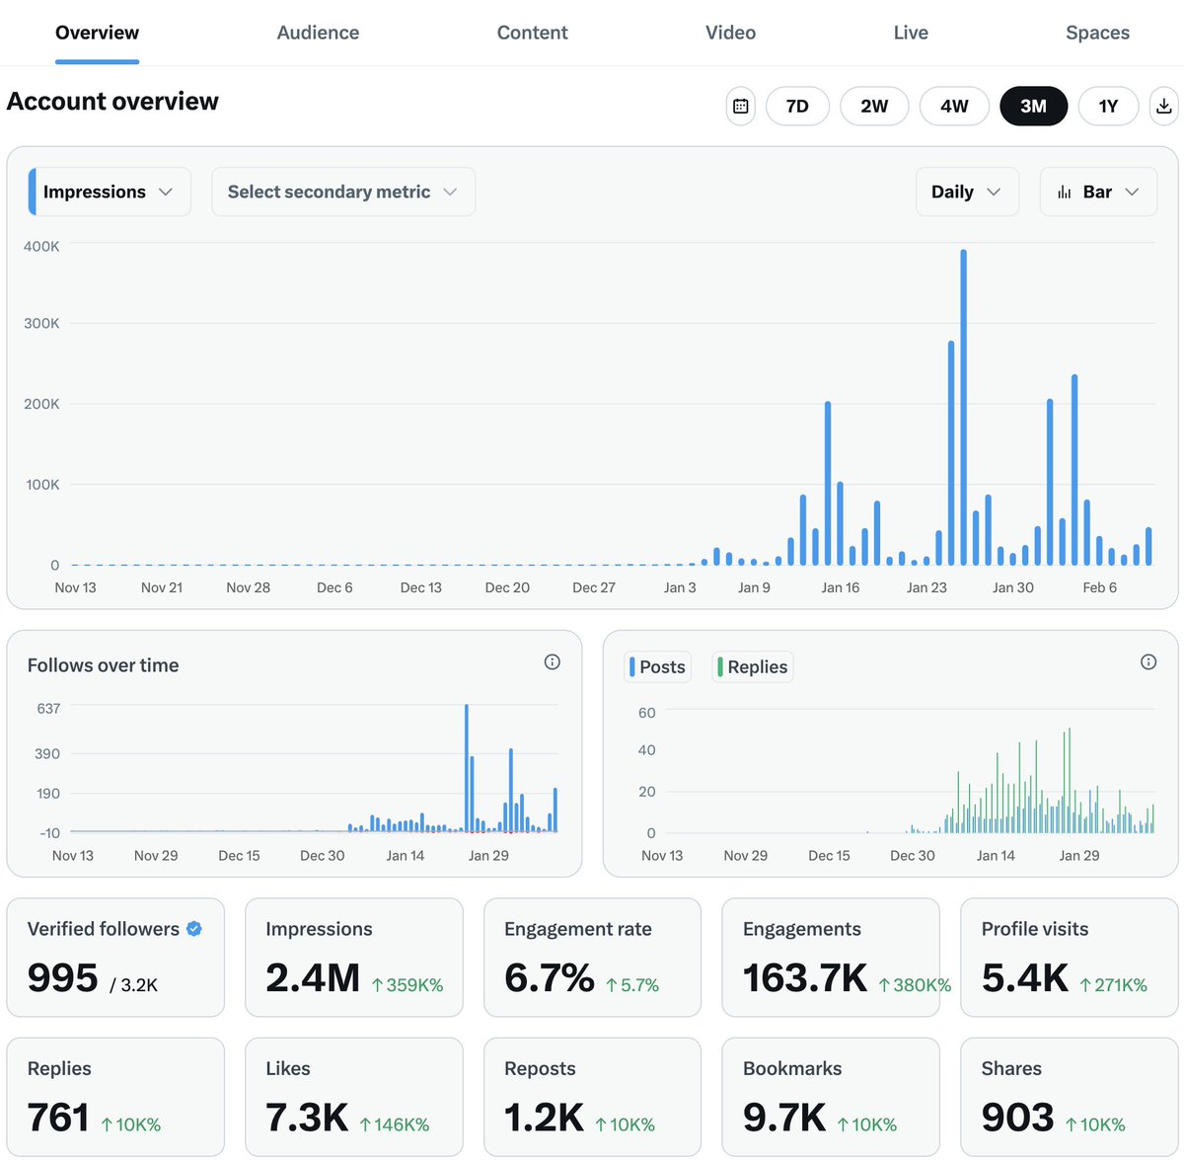The height and width of the screenshot is (1160, 1184).
Task: Switch to the Content tab
Action: click(532, 33)
